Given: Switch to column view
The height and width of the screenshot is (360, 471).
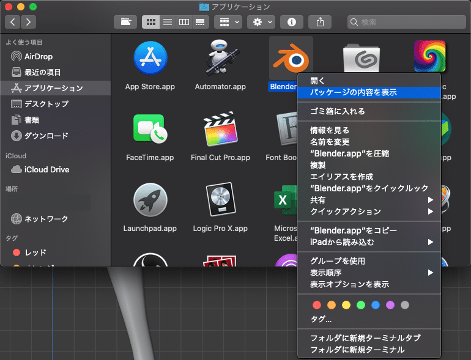Looking at the screenshot, I should [184, 22].
